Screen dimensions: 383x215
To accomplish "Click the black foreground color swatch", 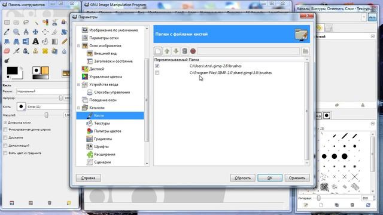I will pyautogui.click(x=12, y=70).
